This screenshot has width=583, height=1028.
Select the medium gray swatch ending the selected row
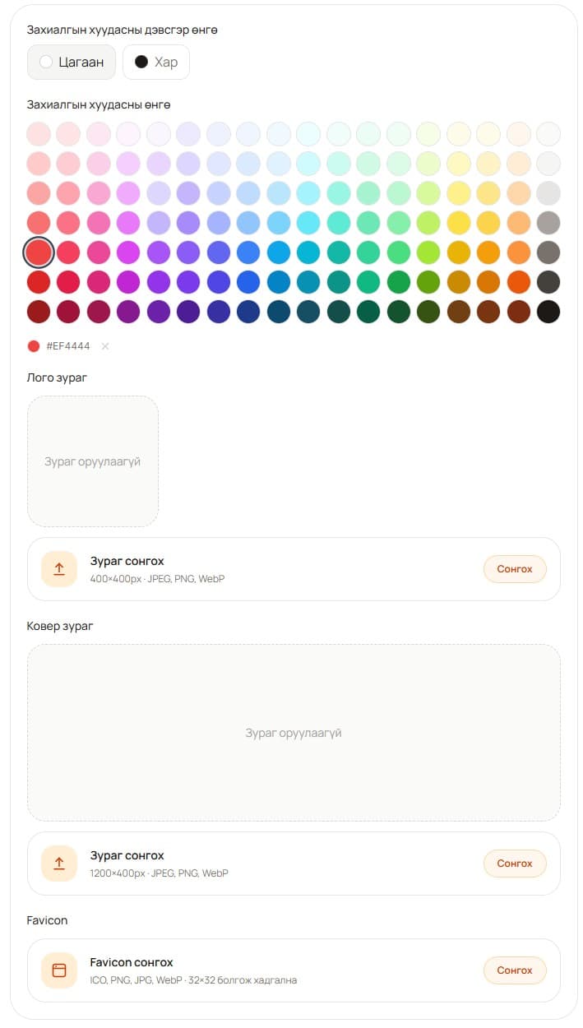[548, 252]
